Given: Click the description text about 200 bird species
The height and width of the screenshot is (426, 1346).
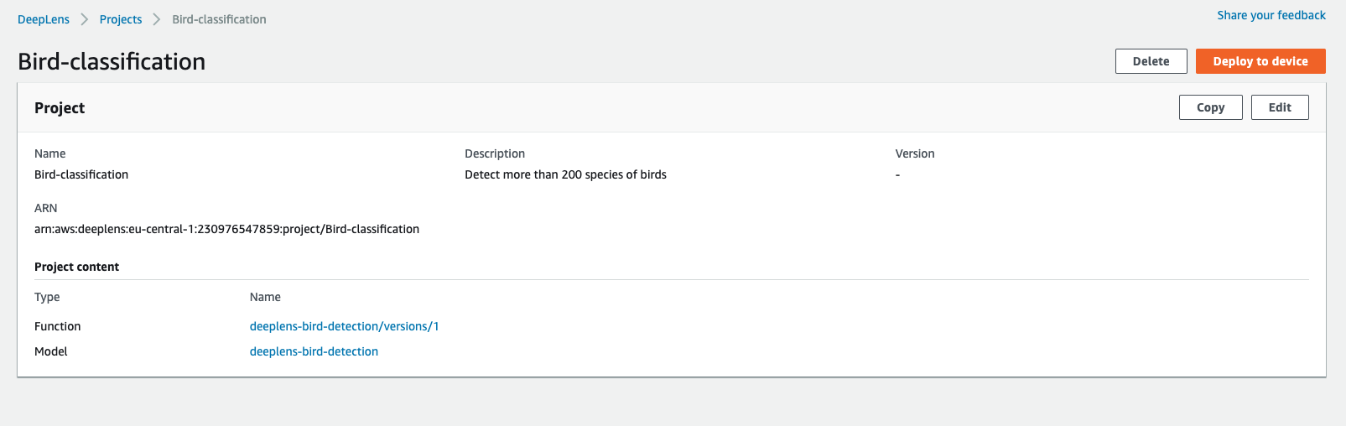Looking at the screenshot, I should (x=565, y=174).
